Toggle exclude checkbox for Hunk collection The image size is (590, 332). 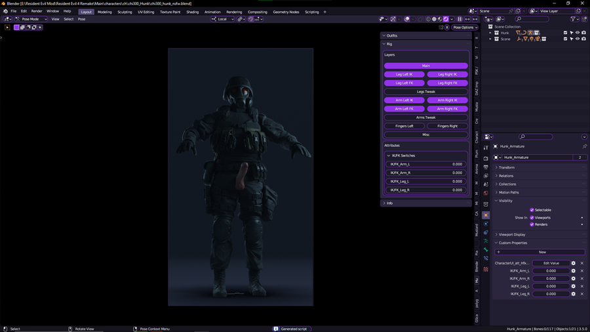pyautogui.click(x=565, y=33)
